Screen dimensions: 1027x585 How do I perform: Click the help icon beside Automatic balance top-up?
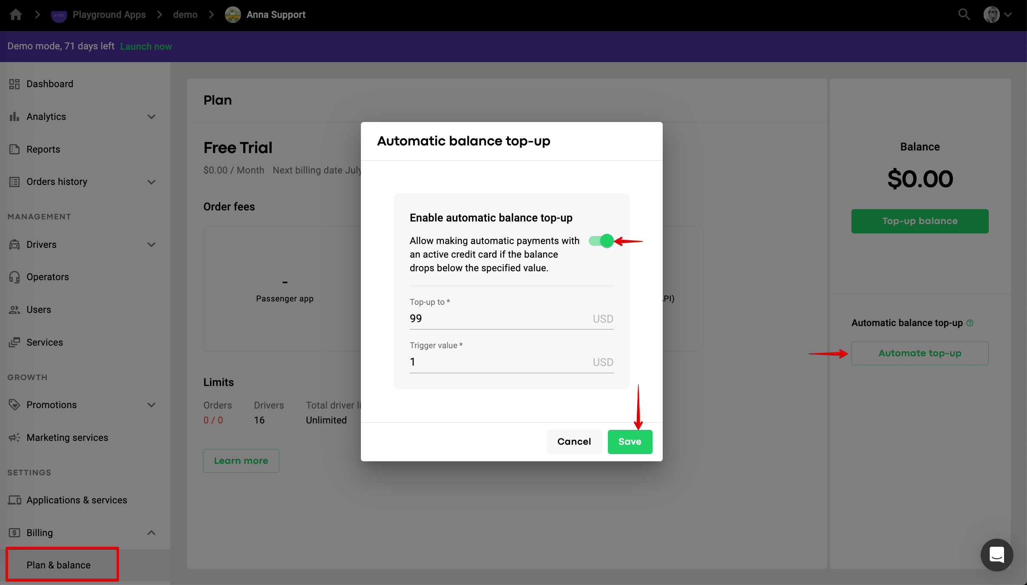(970, 323)
